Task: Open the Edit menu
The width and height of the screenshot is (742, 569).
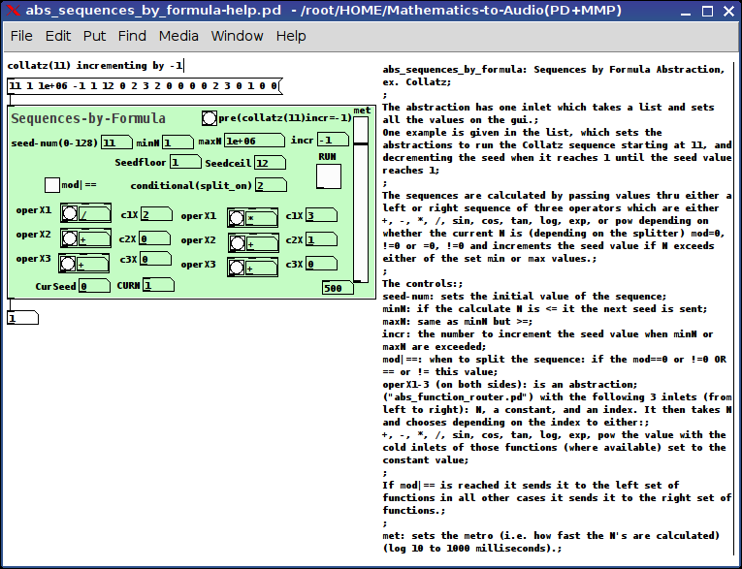Action: tap(58, 36)
